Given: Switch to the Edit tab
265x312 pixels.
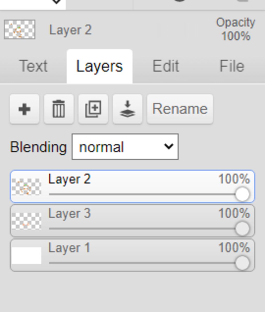Looking at the screenshot, I should tap(166, 66).
